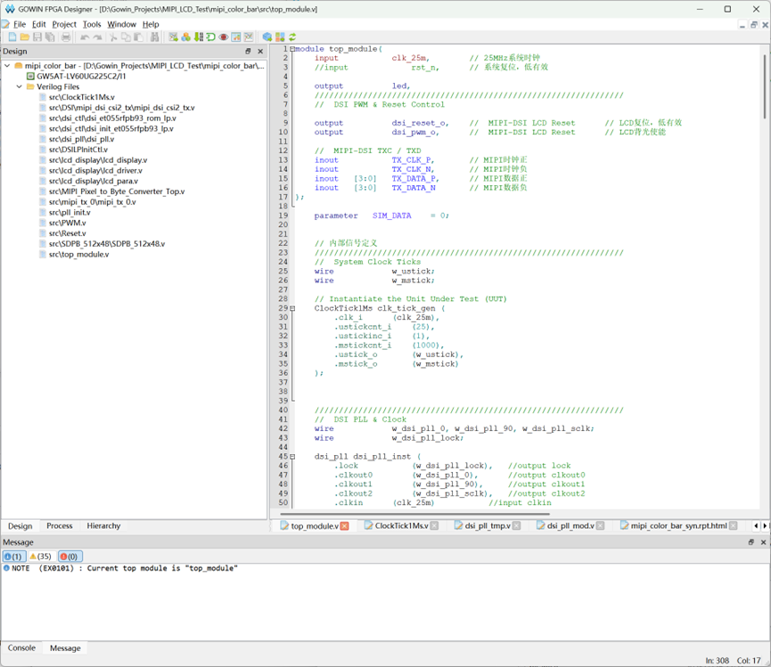Select src\lcd_display\lcd_driver.v file
Screen dimensions: 771x667
click(x=95, y=170)
